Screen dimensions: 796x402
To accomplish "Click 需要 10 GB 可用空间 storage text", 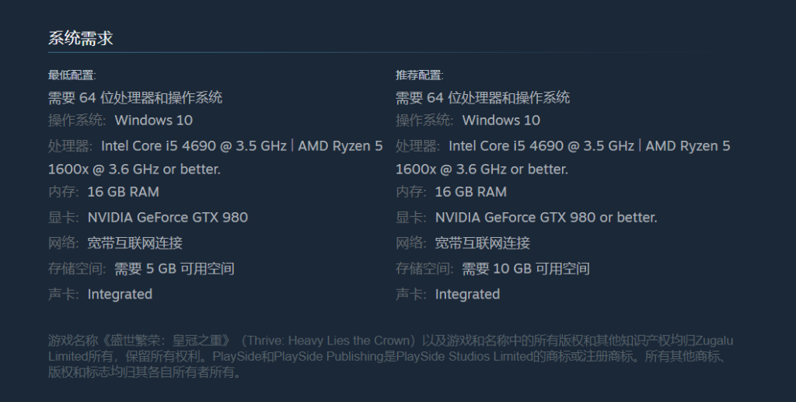I will [x=526, y=268].
